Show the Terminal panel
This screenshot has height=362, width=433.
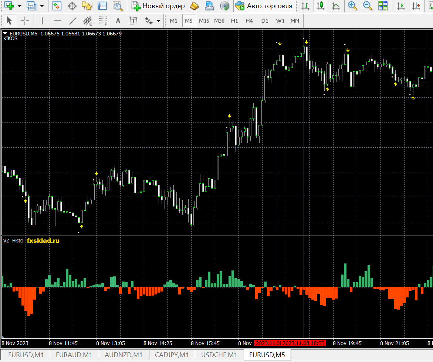point(102,6)
